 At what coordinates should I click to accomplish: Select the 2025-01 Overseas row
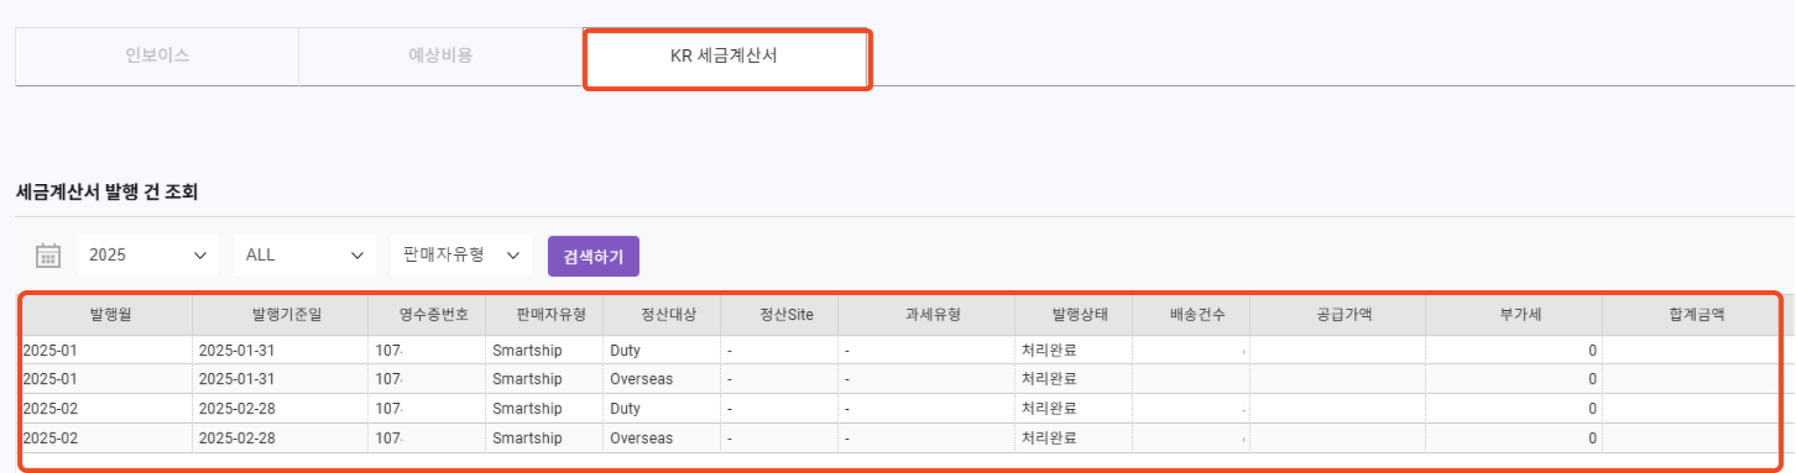click(901, 379)
